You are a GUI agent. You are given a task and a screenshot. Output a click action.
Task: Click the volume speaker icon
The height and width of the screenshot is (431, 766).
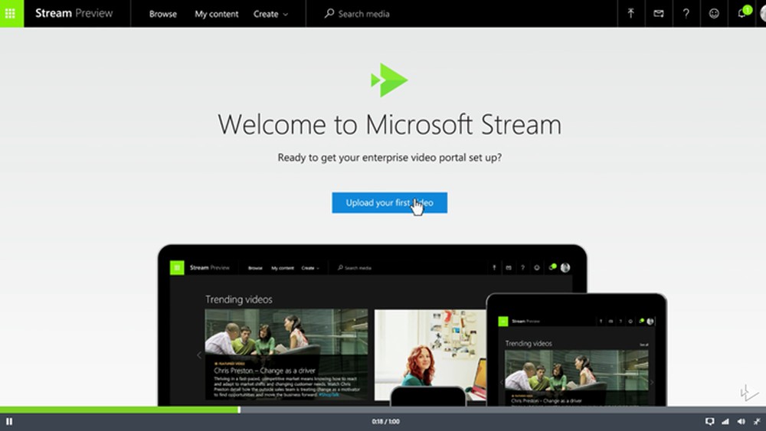(741, 421)
